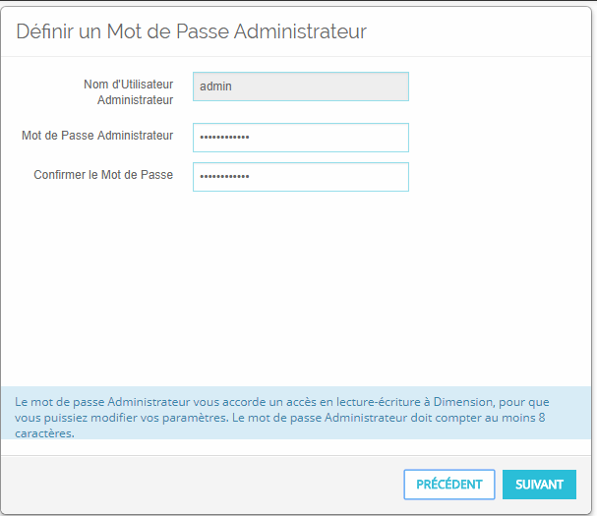Go back with the PRÉCÉDENT button
The image size is (597, 516).
(449, 485)
